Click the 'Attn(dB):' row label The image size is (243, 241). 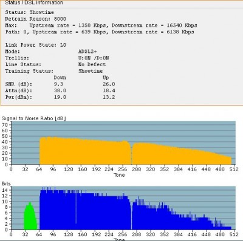click(19, 90)
